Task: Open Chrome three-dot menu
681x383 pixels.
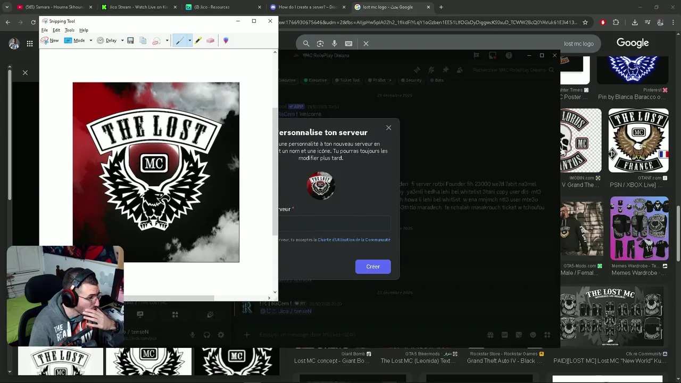Action: [674, 22]
